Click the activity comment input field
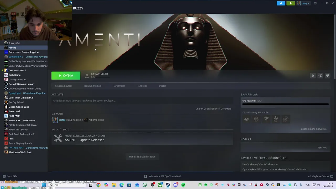Viewport: 336px width, 189px height. point(142,101)
